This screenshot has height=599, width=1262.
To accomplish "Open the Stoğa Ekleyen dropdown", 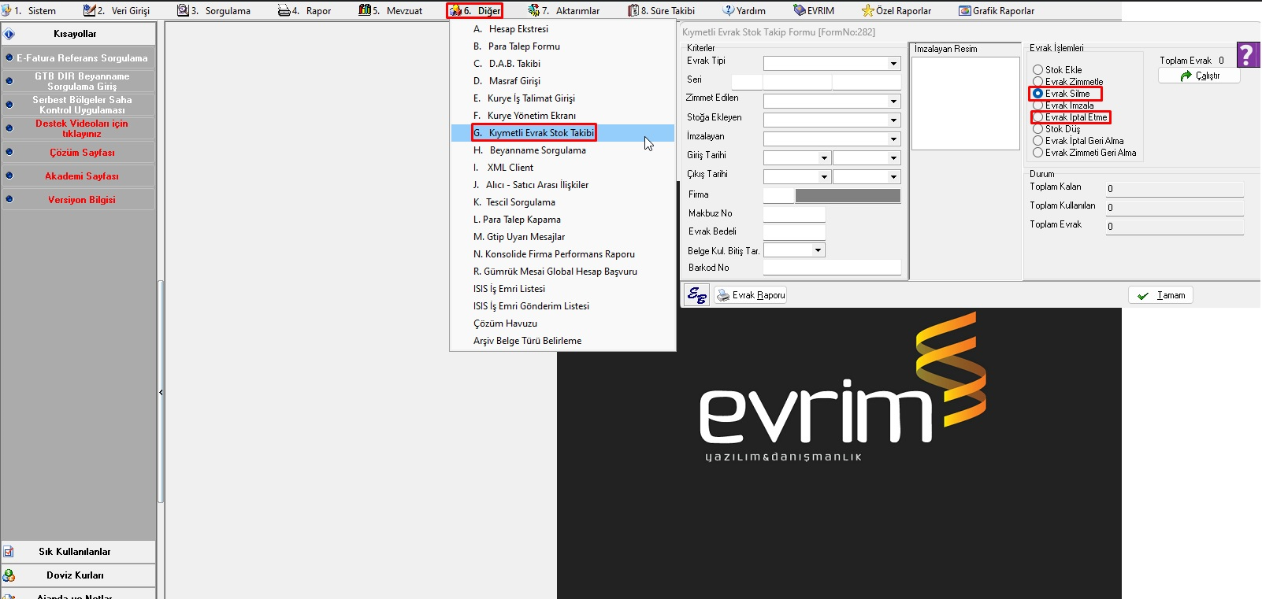I will click(x=893, y=120).
